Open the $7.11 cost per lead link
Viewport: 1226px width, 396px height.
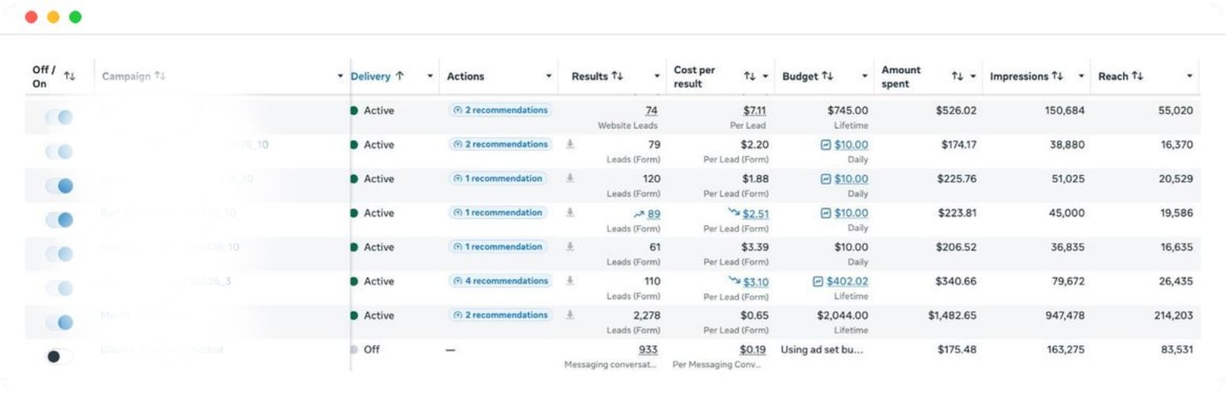756,111
